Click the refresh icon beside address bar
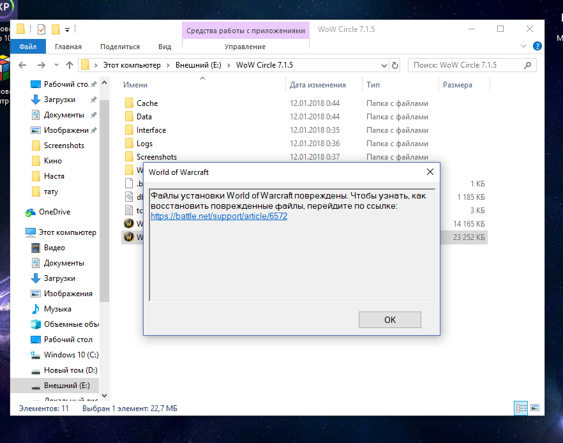The image size is (563, 443). 395,65
